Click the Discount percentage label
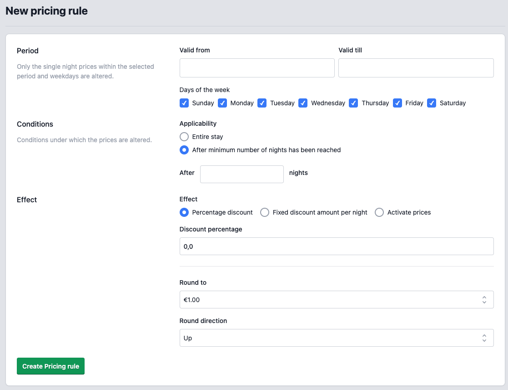Image resolution: width=508 pixels, height=390 pixels. coord(211,229)
